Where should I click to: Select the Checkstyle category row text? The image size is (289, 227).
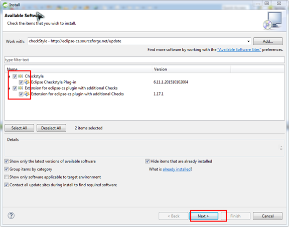[x=34, y=76]
